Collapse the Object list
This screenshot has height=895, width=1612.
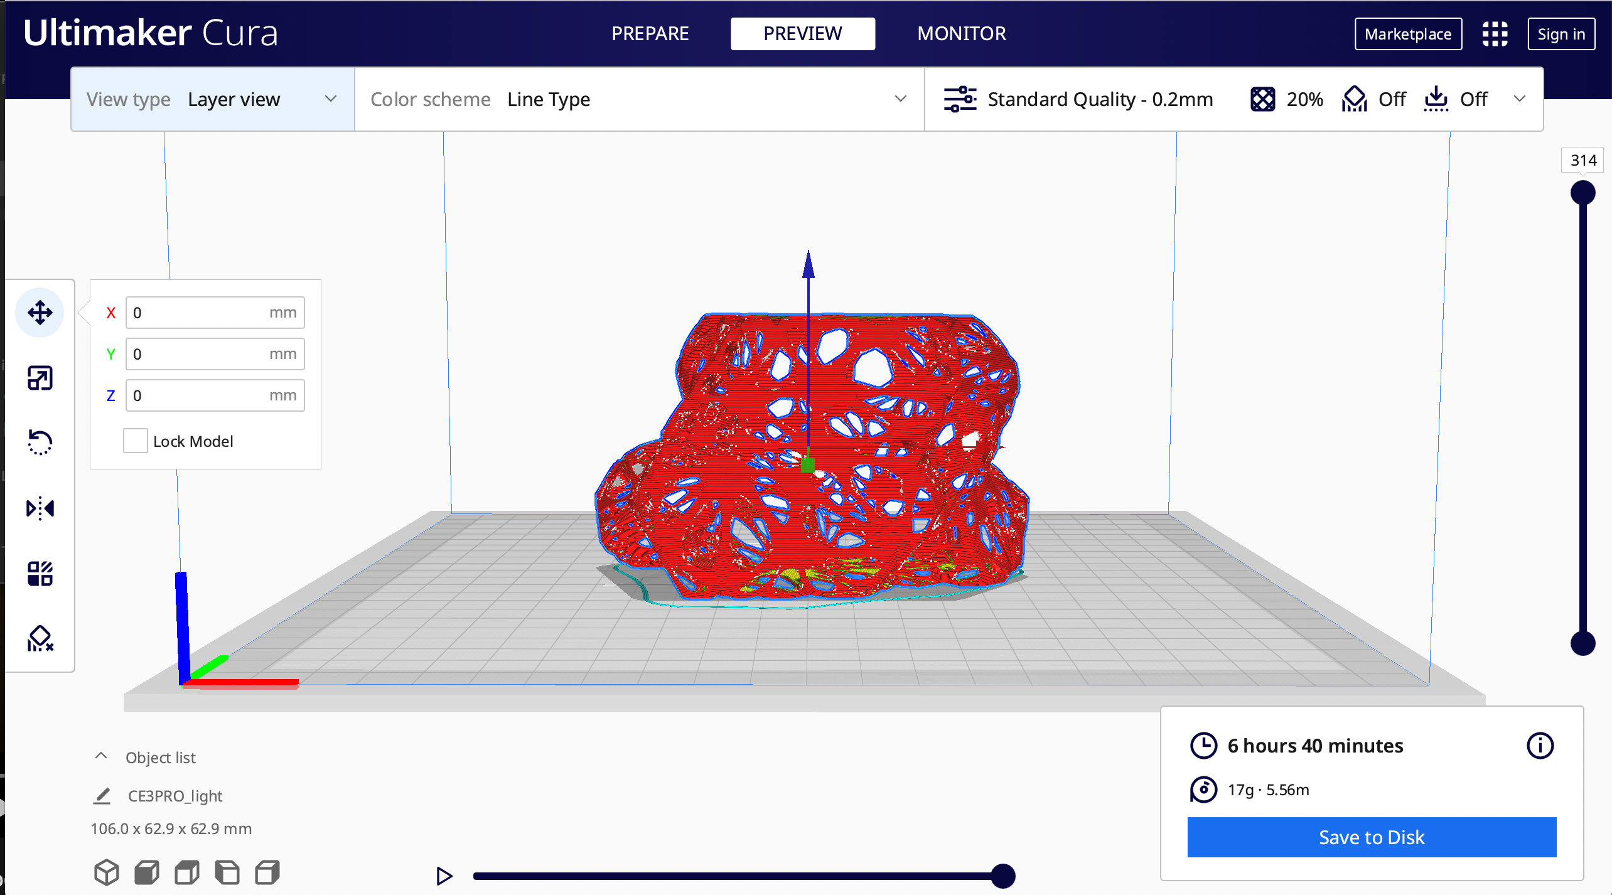click(100, 757)
